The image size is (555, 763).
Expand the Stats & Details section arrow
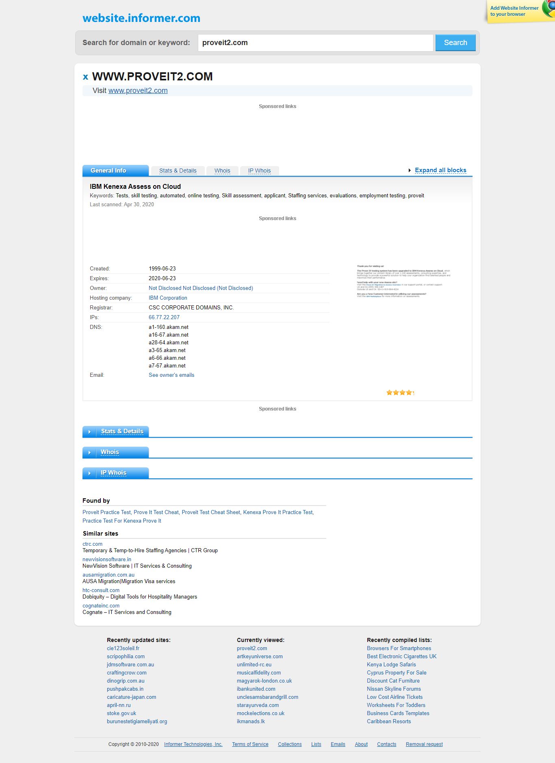click(89, 432)
